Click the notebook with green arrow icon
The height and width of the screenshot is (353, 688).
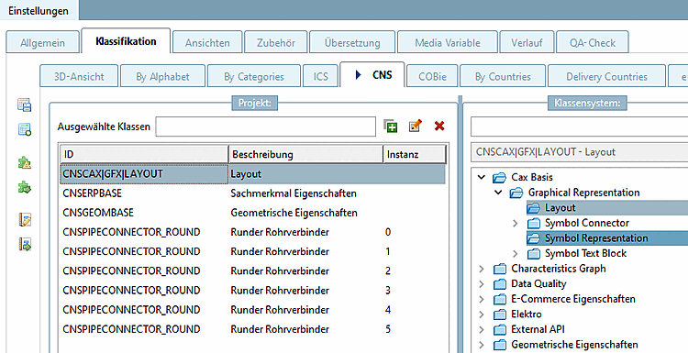tap(25, 244)
